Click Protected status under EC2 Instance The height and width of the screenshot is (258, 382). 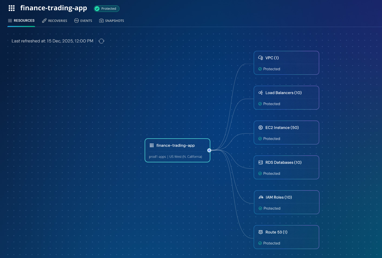(x=272, y=139)
